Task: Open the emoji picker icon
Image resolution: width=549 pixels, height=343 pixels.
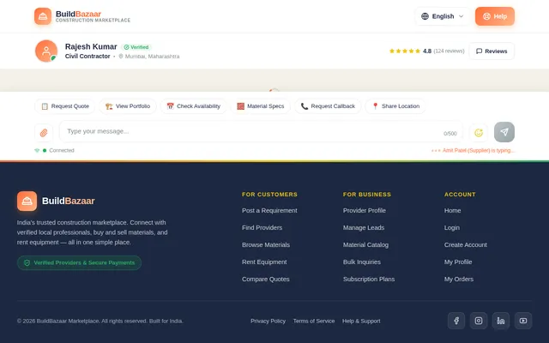Action: coord(479,133)
